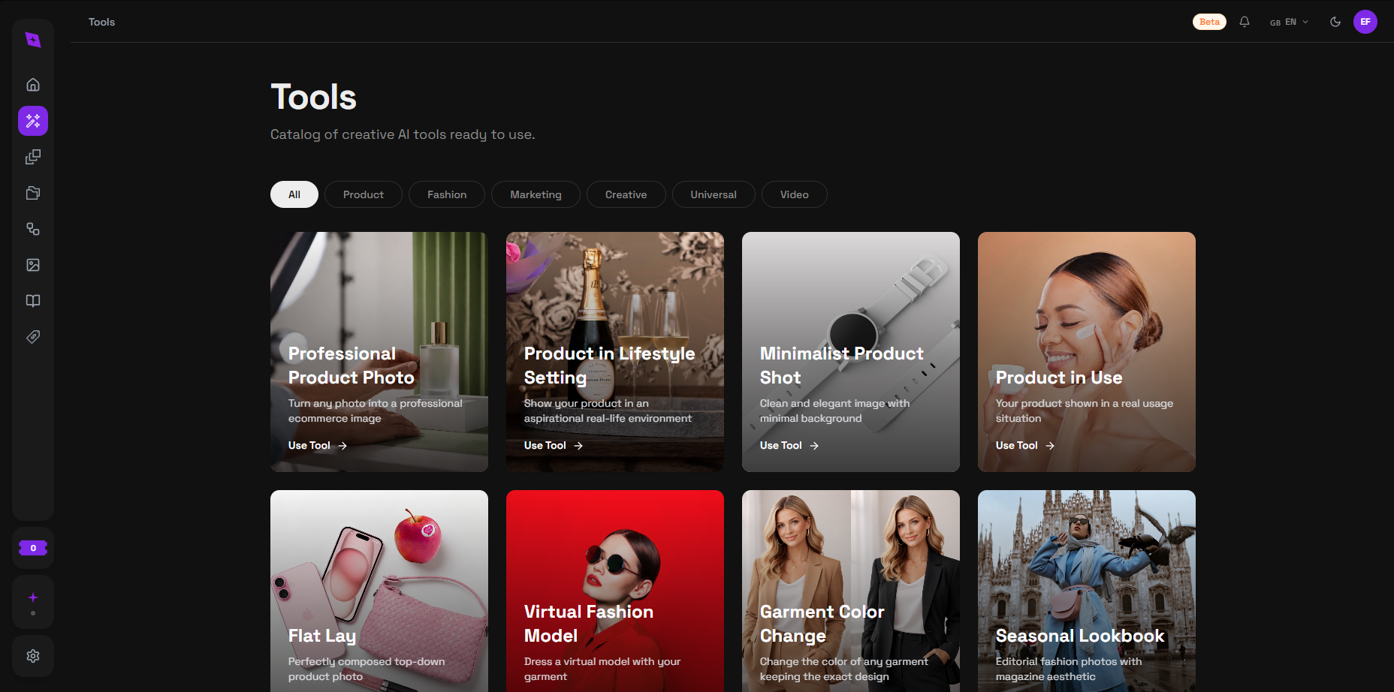Select the Fashion filter tab
Viewport: 1394px width, 692px height.
pyautogui.click(x=447, y=194)
